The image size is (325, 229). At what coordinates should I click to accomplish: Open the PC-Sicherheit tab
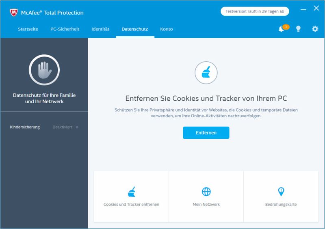click(65, 29)
